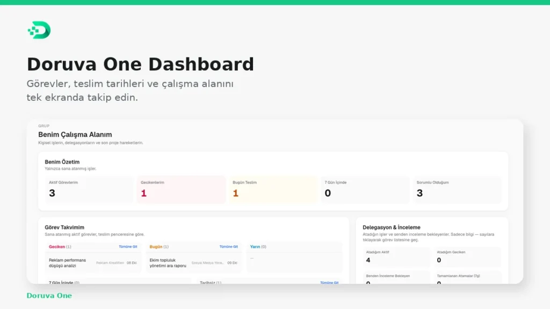Click the Doruva D logo icon

(x=39, y=30)
